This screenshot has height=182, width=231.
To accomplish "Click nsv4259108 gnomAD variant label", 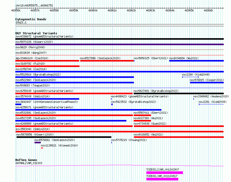I will click(44, 91).
